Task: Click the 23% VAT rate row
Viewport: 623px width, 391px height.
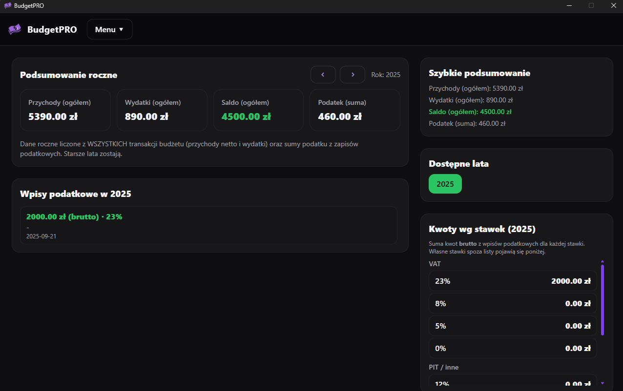Action: [512, 281]
